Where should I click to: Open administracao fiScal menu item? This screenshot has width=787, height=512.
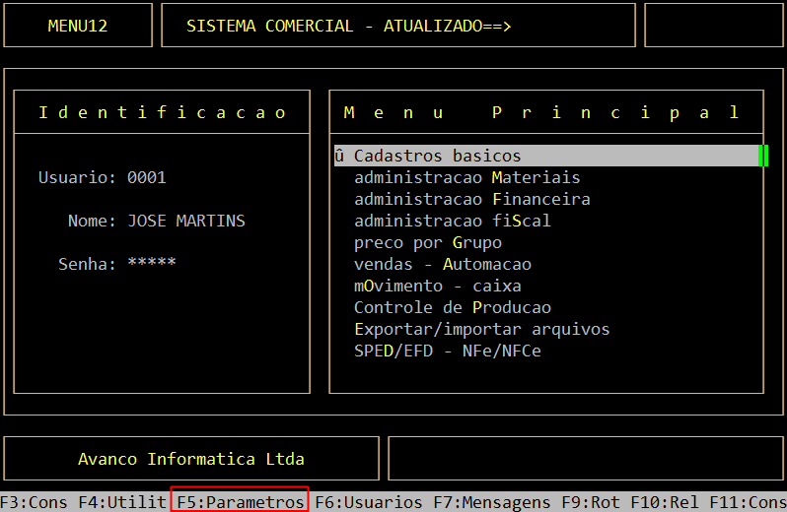[452, 221]
